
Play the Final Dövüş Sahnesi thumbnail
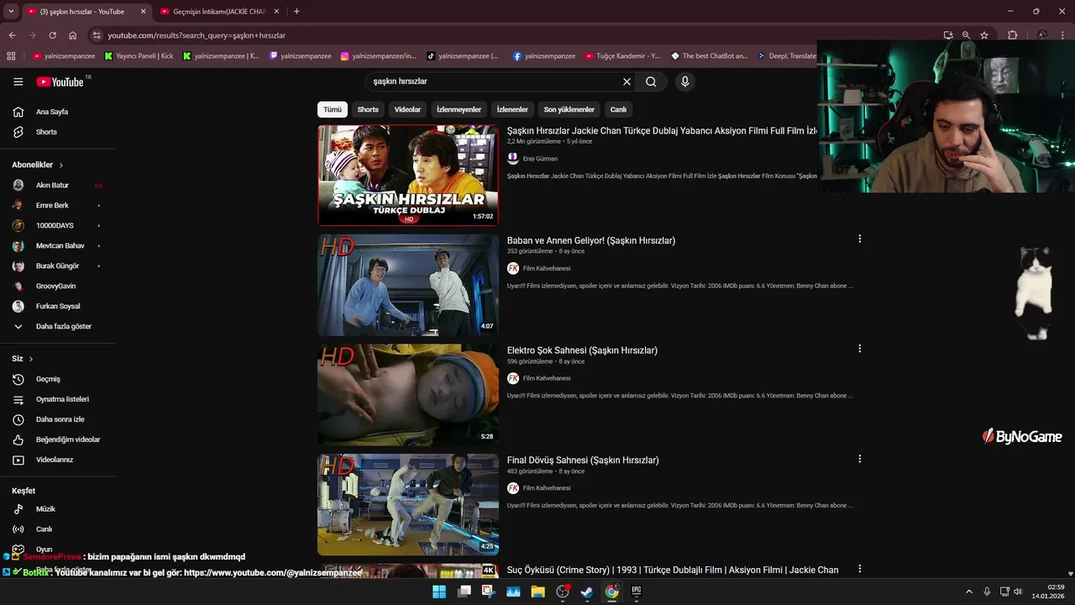click(x=408, y=505)
